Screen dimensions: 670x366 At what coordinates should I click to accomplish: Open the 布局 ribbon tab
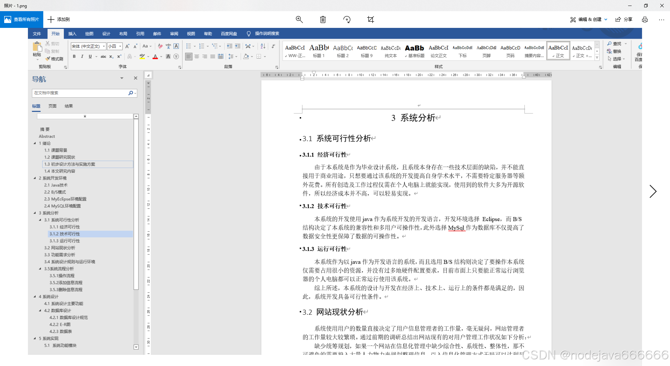click(123, 34)
